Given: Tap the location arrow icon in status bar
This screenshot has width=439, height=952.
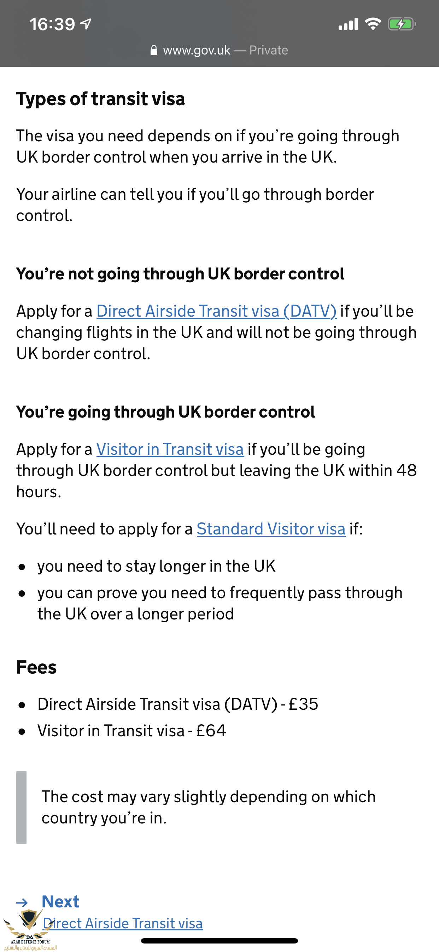Looking at the screenshot, I should tap(86, 24).
